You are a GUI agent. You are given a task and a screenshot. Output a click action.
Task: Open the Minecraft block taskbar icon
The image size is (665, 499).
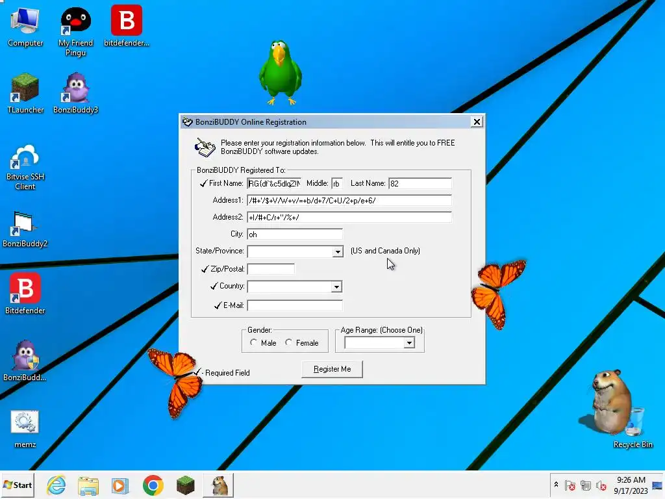click(x=185, y=485)
